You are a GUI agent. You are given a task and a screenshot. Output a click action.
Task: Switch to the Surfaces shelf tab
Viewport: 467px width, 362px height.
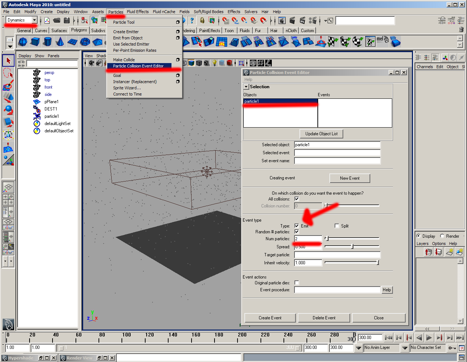(x=59, y=31)
